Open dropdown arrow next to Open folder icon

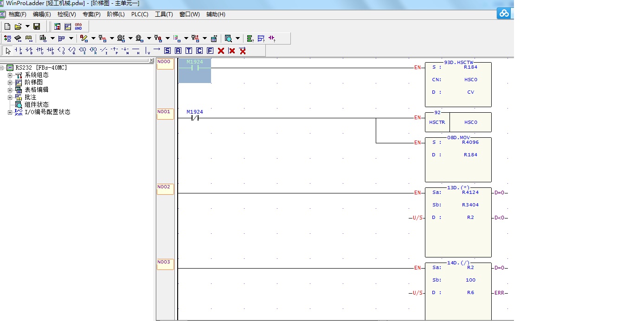pyautogui.click(x=27, y=26)
